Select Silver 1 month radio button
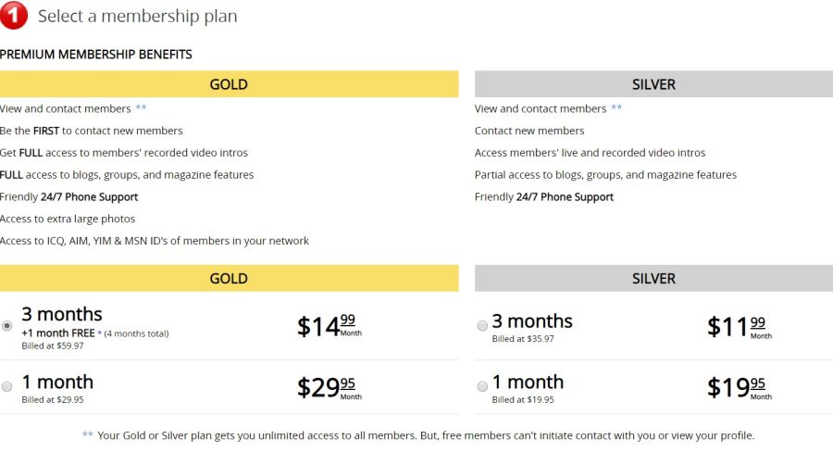This screenshot has height=452, width=833. click(x=482, y=386)
